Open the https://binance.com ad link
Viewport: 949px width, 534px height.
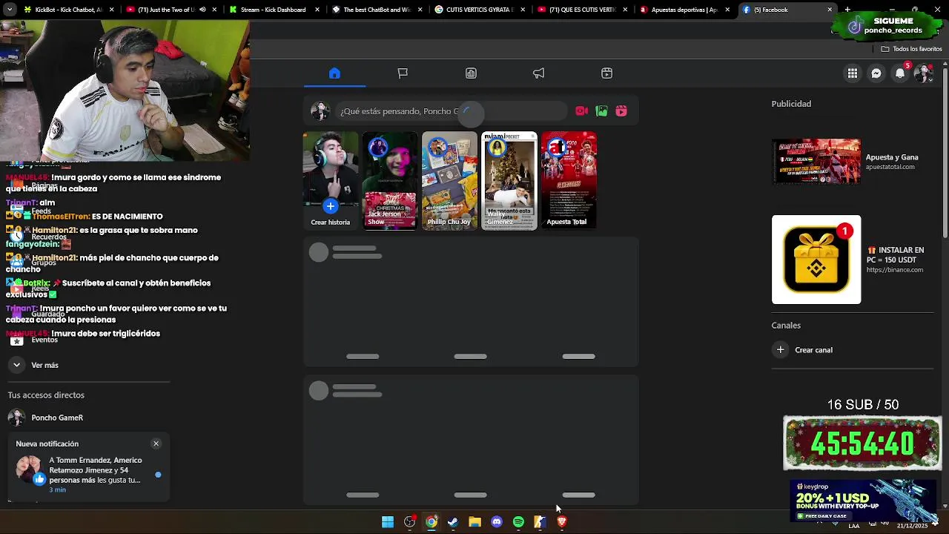[895, 270]
